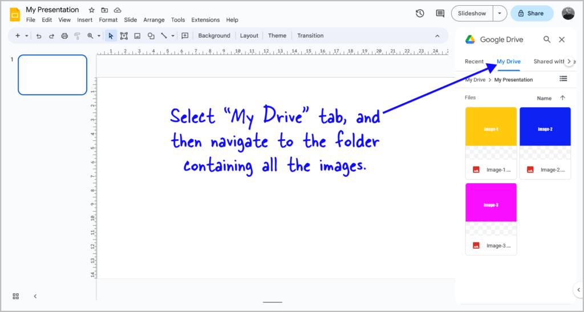
Task: Start the Slideshow
Action: coord(472,13)
